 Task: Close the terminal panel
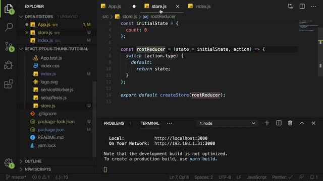tap(313, 123)
